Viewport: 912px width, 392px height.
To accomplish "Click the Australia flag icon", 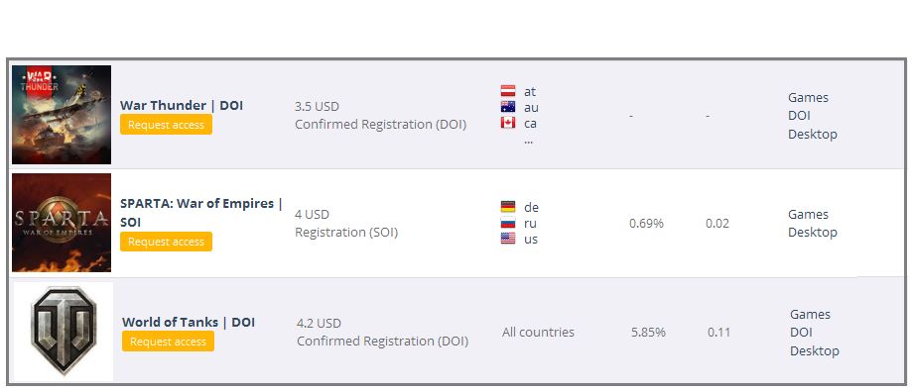I will pyautogui.click(x=508, y=107).
